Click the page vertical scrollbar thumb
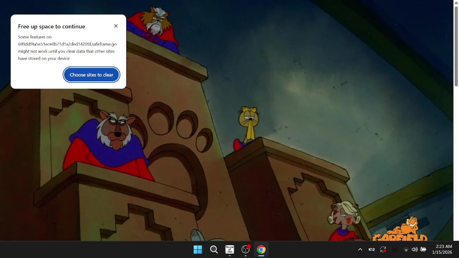This screenshot has width=459, height=258. tap(456, 46)
